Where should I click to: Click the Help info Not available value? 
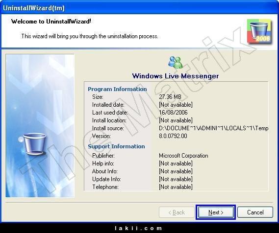coord(176,163)
